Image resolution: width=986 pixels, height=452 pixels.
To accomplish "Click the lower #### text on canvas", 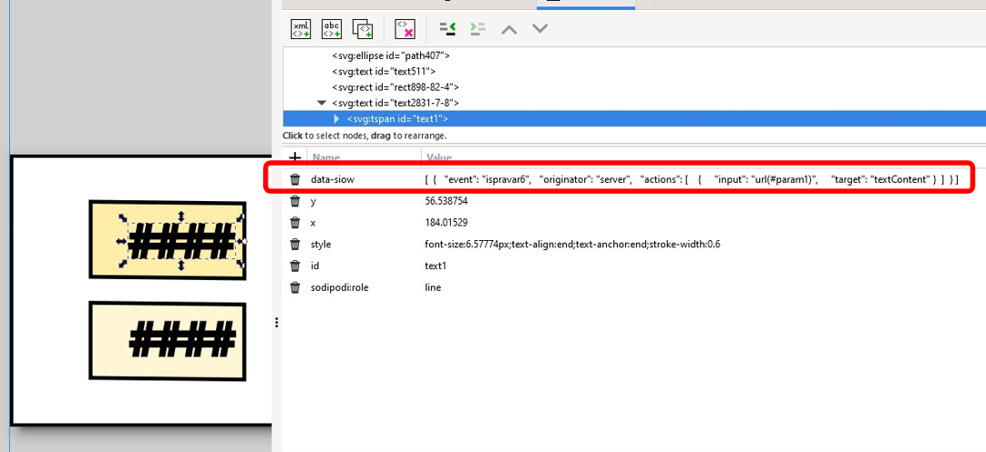I will tap(181, 341).
